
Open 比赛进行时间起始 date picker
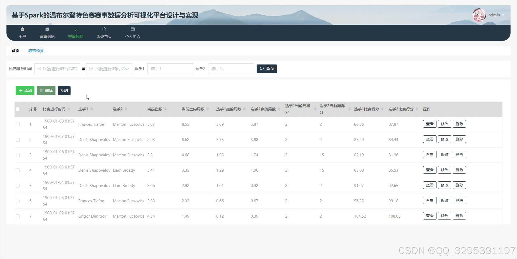(x=57, y=69)
